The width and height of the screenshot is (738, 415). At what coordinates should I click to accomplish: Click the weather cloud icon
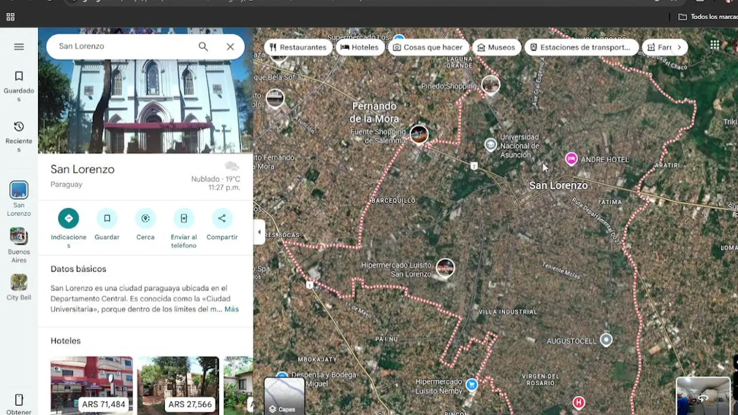[232, 167]
